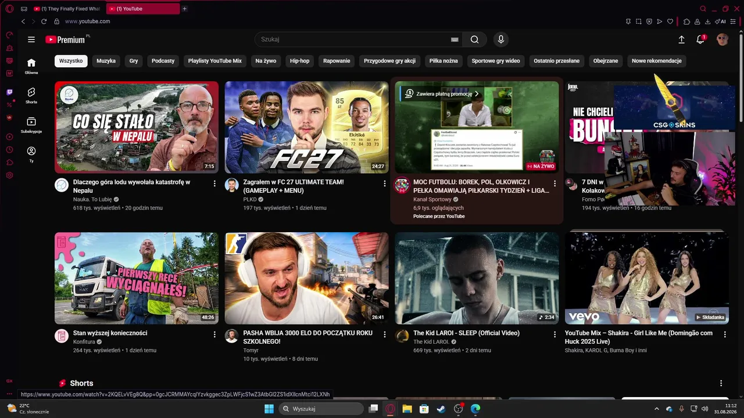
Task: Open the Opera AI assistant button
Action: coord(721,21)
